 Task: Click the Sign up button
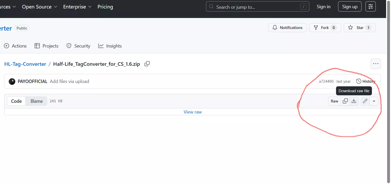coord(350,7)
